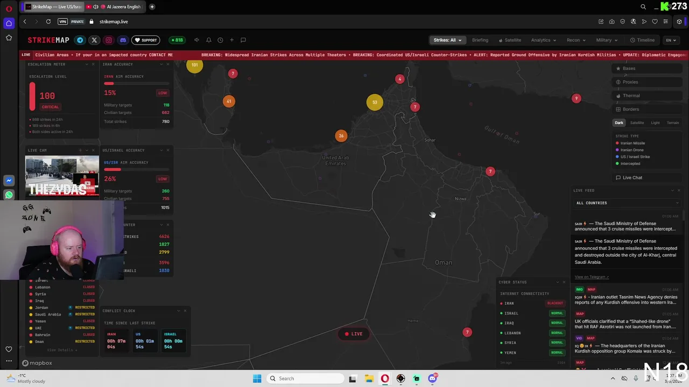Open the Instagram icon in header
689x387 pixels.
109,40
